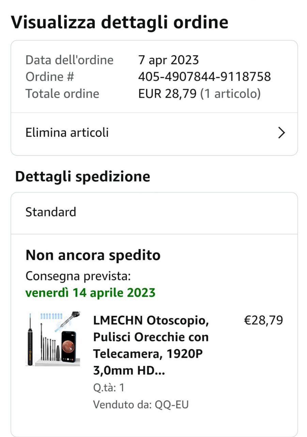Tap the Consegna prevista label

click(78, 276)
